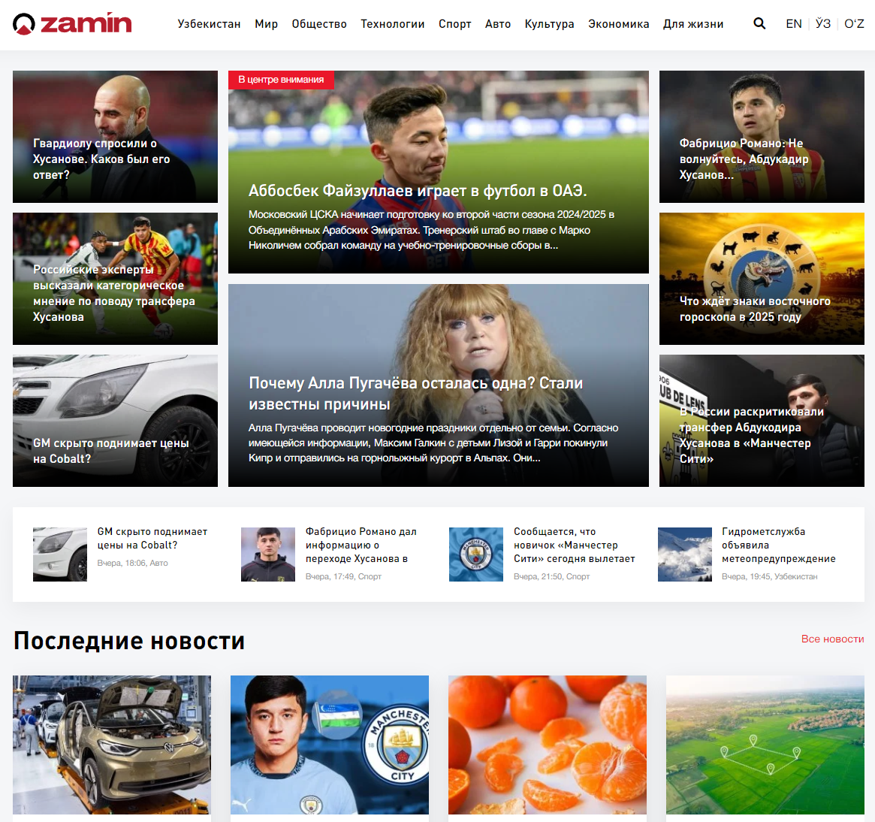Open новичок «Манчестер Сити» вылетает headline

(x=575, y=545)
